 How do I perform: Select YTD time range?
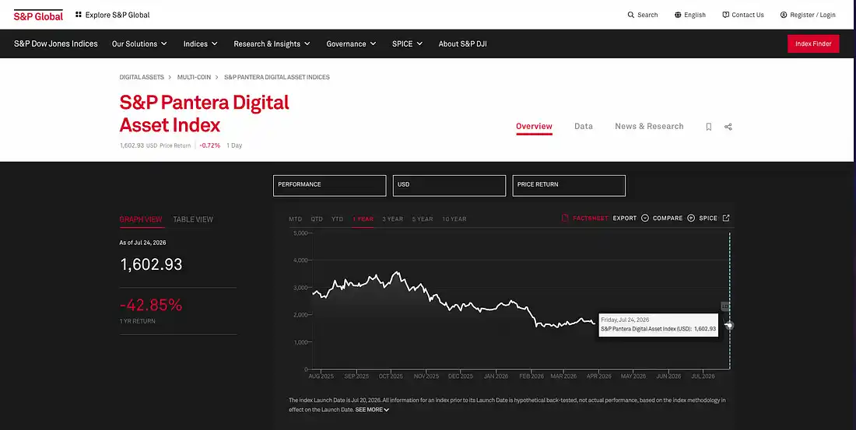[x=338, y=218]
